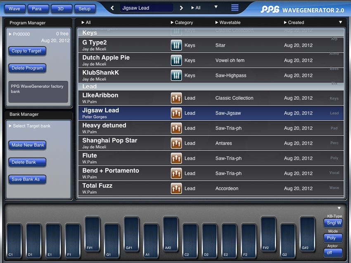Click the Lead icon on Shanghai Pop Star row
The height and width of the screenshot is (263, 351).
click(x=176, y=143)
